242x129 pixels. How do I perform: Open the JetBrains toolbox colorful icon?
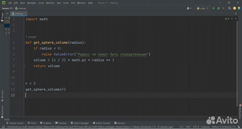click(239, 8)
